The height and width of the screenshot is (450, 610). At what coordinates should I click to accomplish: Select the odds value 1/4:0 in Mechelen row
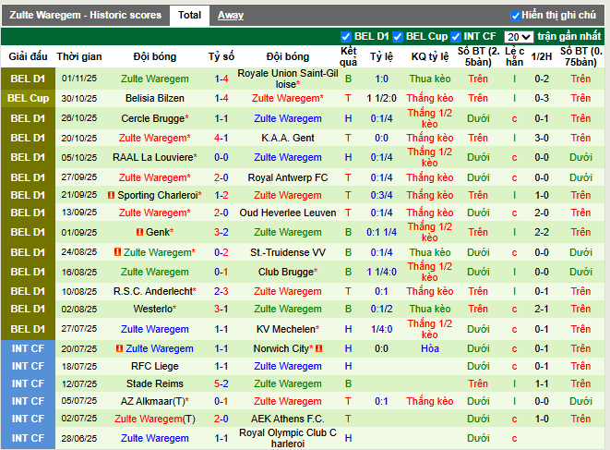382,329
